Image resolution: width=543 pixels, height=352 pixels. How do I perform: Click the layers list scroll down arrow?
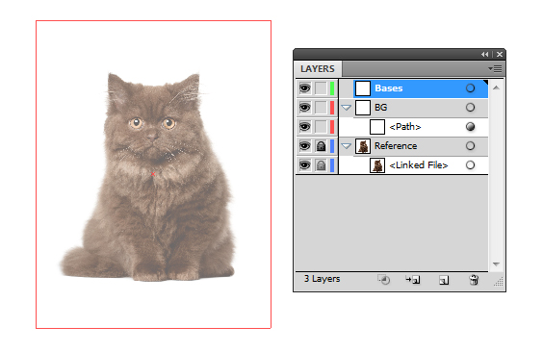coord(496,264)
